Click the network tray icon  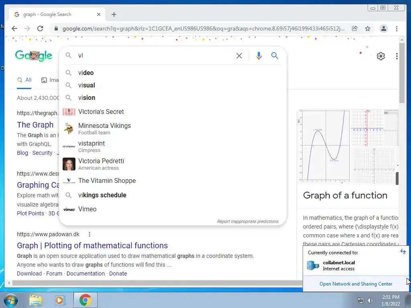tap(361, 301)
